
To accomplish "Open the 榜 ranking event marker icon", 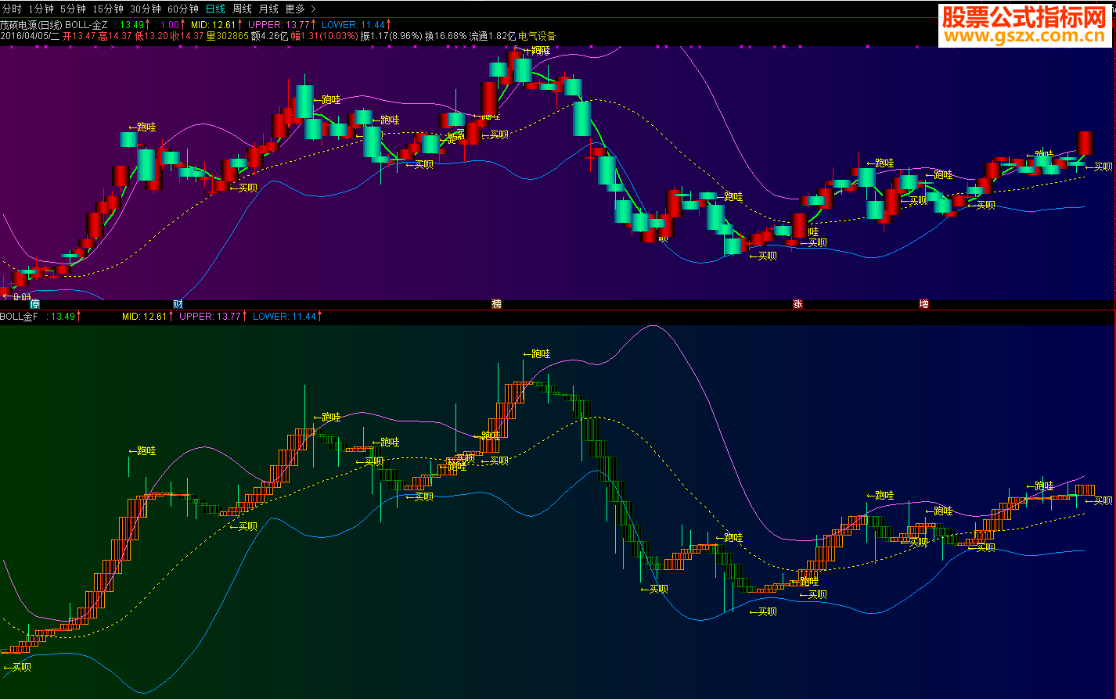I will [496, 304].
